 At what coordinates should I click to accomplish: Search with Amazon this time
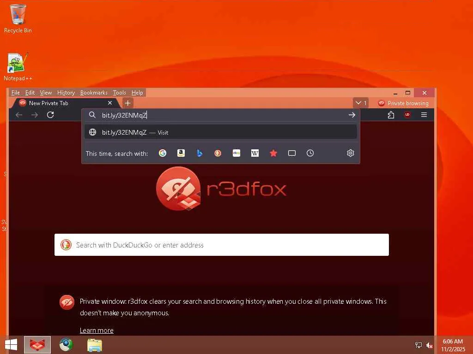click(181, 153)
